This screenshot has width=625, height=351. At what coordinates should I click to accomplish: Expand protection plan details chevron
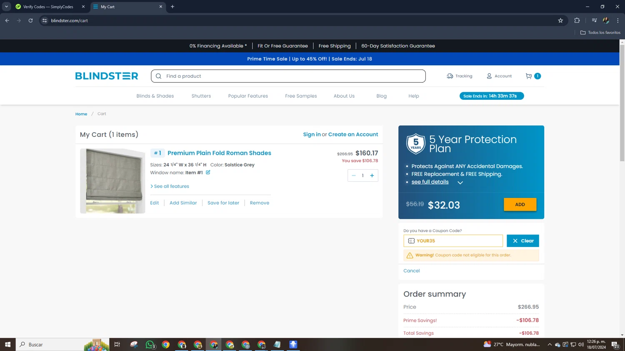460,183
